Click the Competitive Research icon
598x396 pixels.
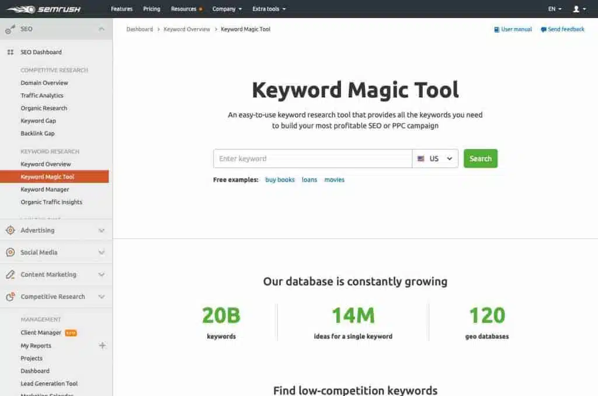pos(11,297)
